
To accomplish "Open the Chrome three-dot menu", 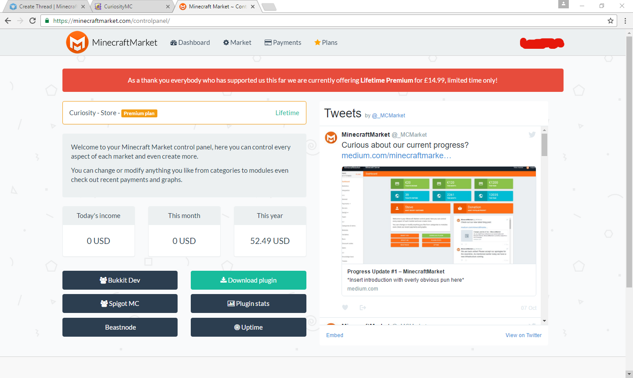I will tap(625, 21).
